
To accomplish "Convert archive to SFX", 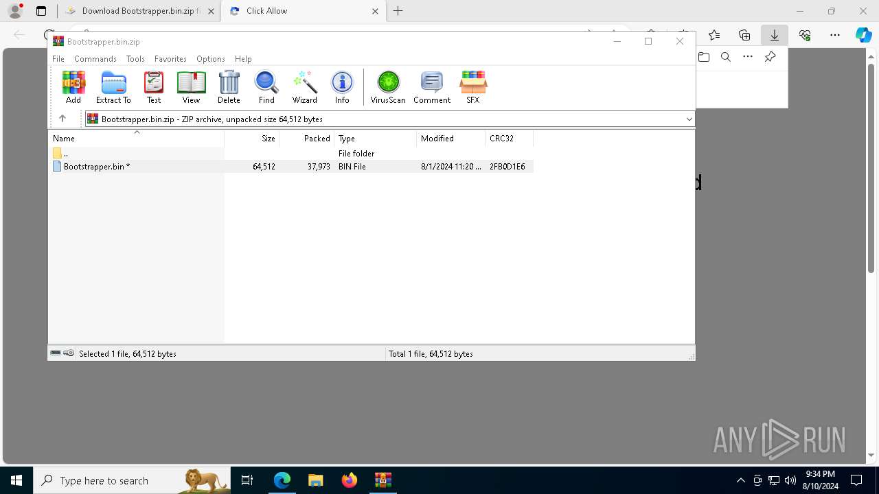I will 473,87.
